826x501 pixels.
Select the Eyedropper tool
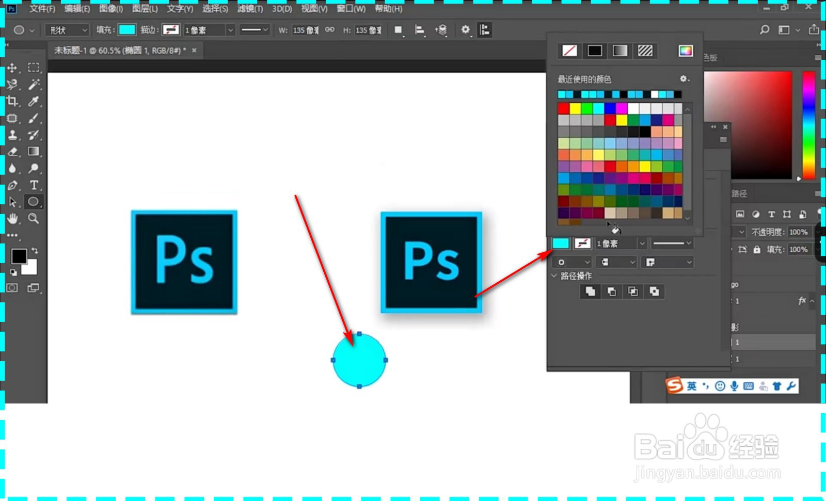[34, 101]
